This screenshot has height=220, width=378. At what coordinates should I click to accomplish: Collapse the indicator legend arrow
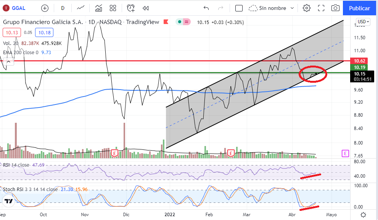[x=8, y=62]
